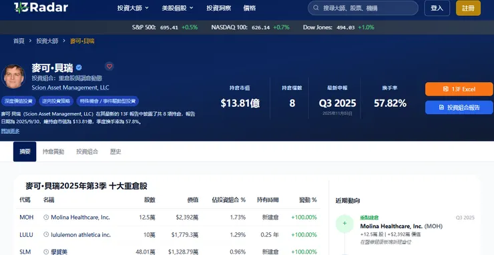
Task: Switch to the 摘要 tab
Action: 25,152
